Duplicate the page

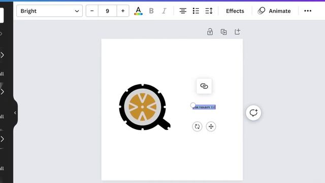pyautogui.click(x=223, y=32)
